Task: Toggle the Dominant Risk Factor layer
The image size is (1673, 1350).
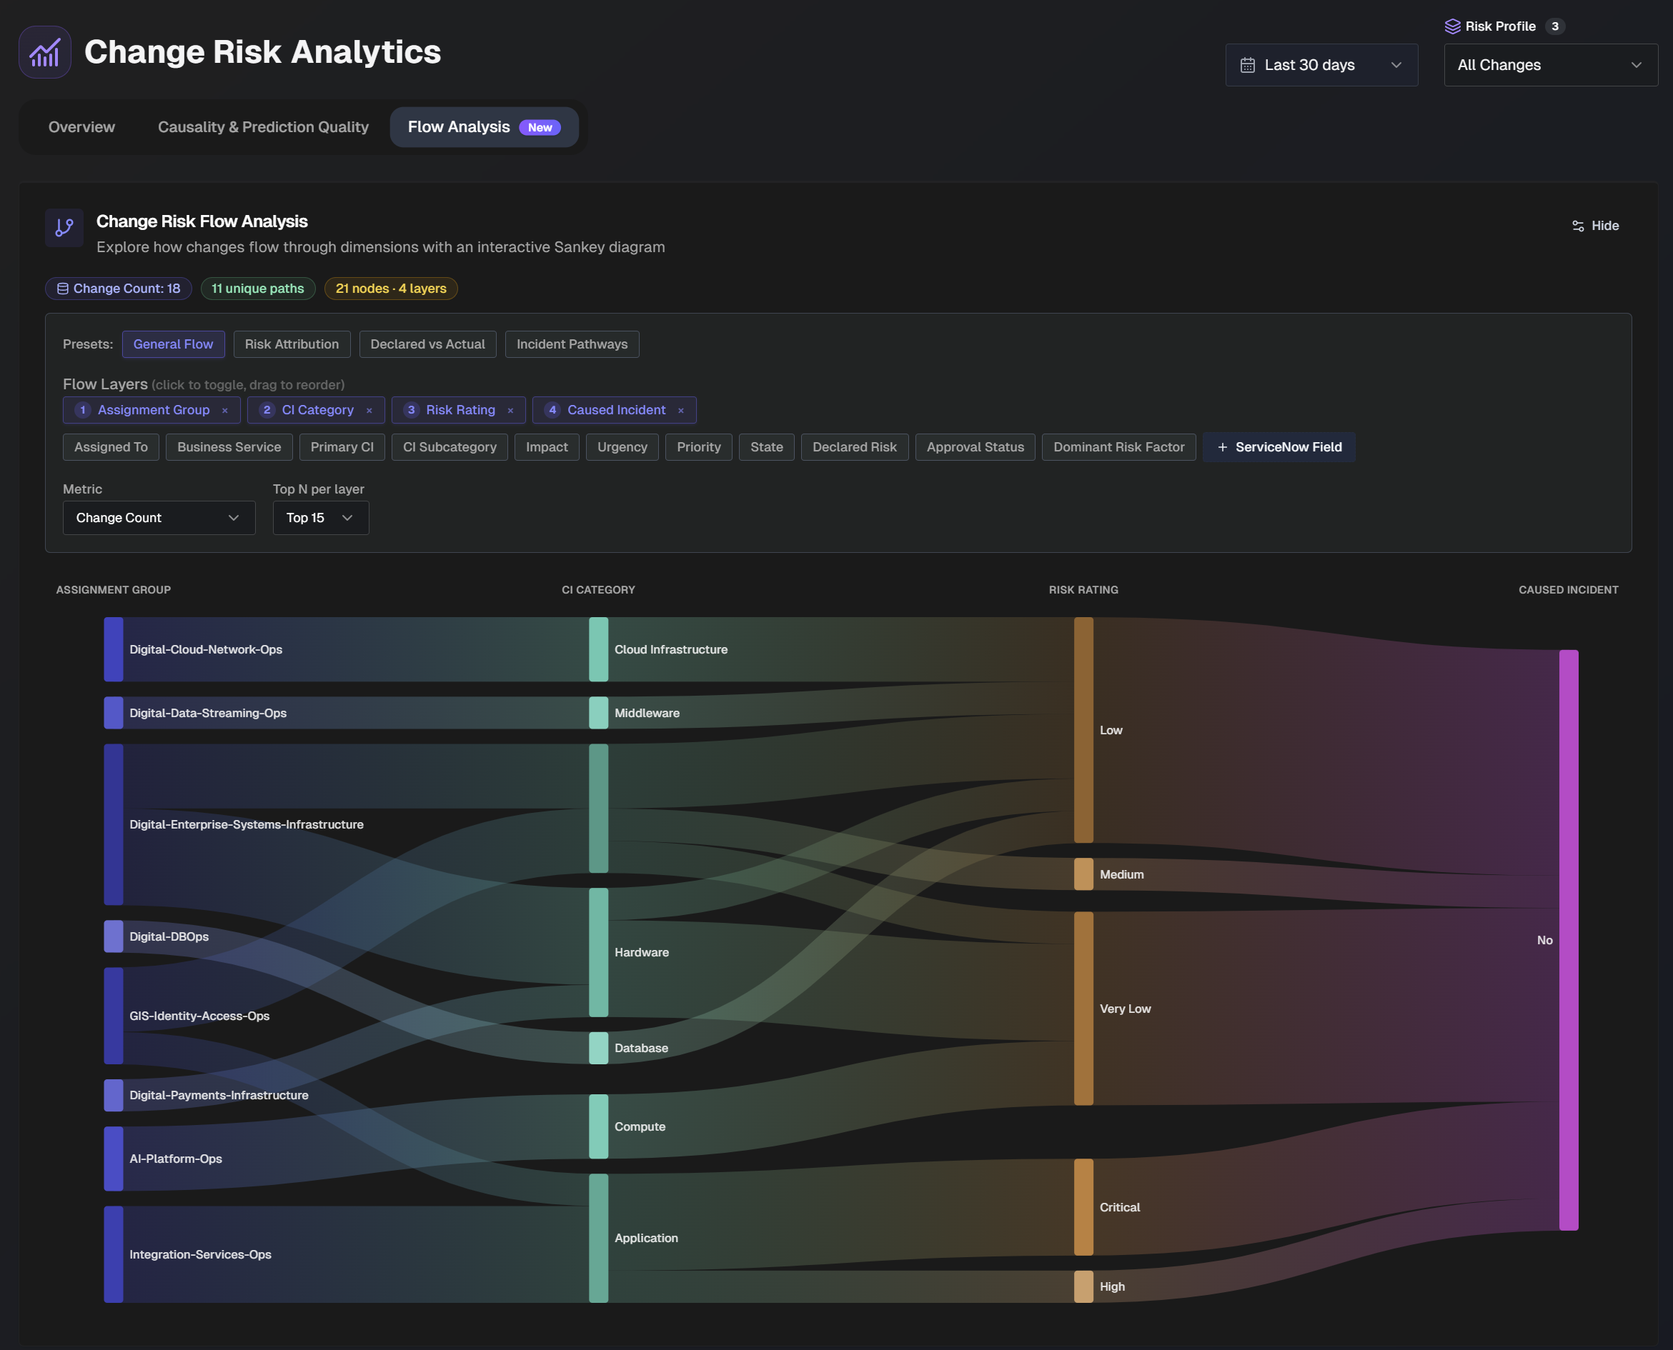Action: point(1118,447)
